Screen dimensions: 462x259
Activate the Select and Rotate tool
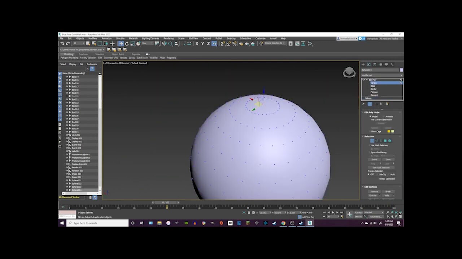[x=127, y=44]
